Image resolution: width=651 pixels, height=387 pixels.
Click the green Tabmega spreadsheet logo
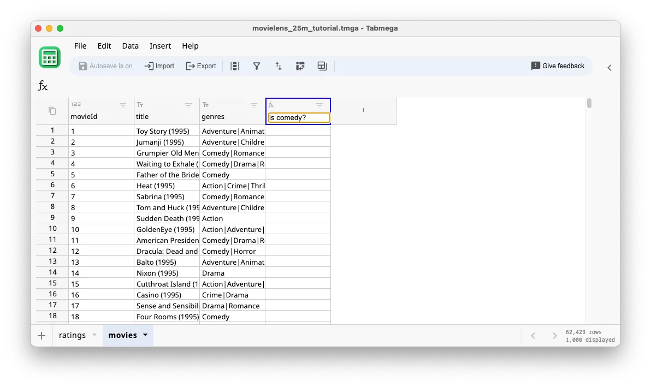point(50,57)
